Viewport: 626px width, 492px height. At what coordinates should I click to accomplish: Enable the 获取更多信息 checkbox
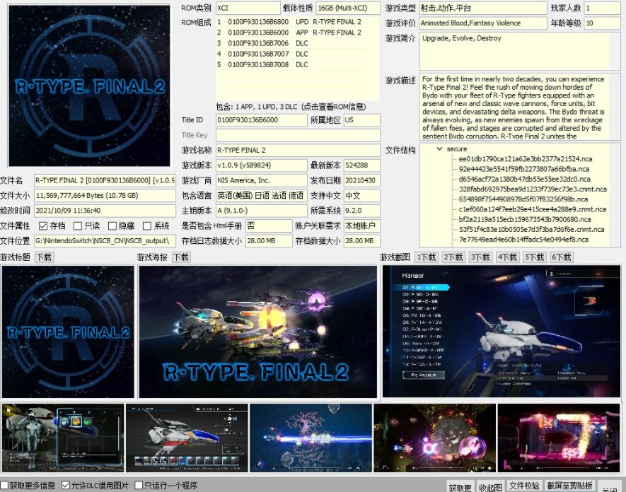click(x=4, y=485)
